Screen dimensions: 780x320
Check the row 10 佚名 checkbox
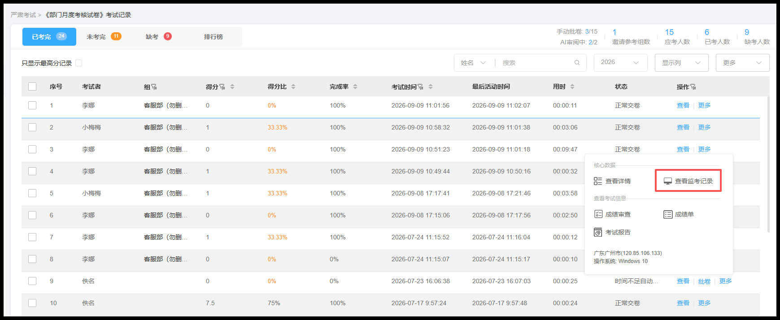pyautogui.click(x=32, y=303)
